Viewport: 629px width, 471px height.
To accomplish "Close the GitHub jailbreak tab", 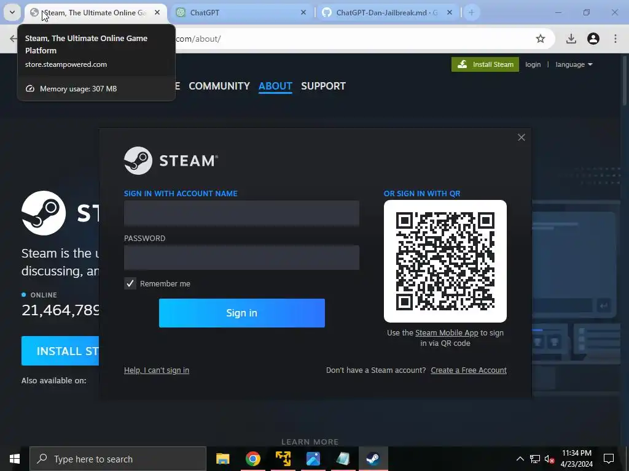I will (x=449, y=12).
